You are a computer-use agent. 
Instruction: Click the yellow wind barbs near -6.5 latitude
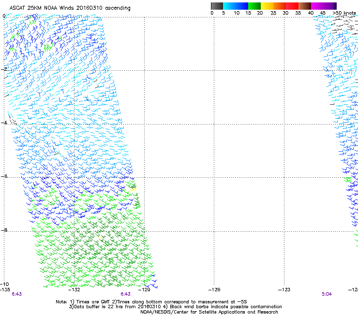click(x=133, y=189)
